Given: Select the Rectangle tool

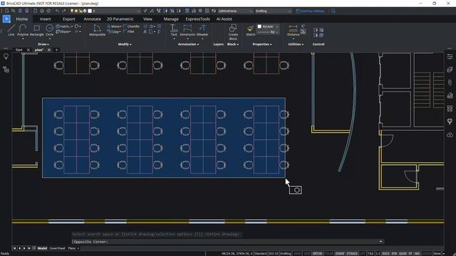Looking at the screenshot, I should (x=36, y=30).
